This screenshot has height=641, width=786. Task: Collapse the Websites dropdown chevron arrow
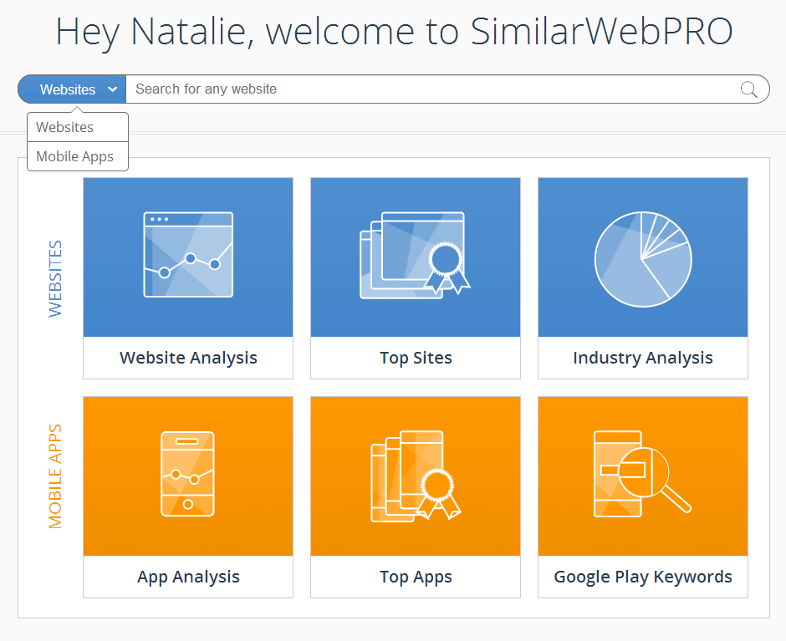point(112,89)
